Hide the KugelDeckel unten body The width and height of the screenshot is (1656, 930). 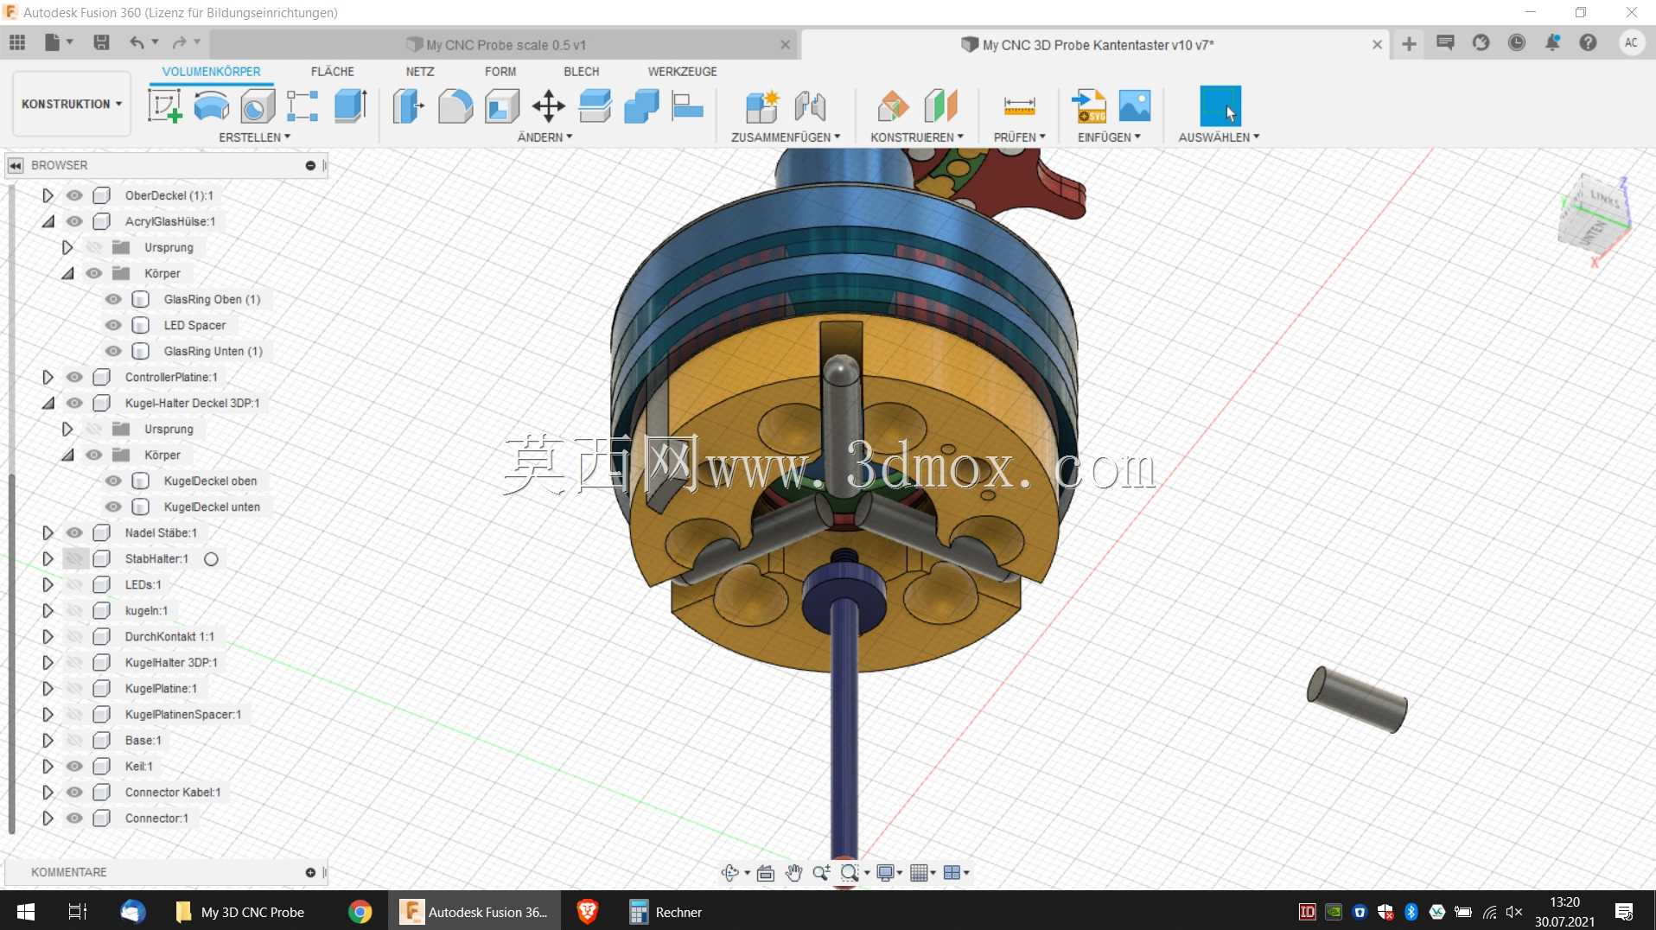point(113,506)
